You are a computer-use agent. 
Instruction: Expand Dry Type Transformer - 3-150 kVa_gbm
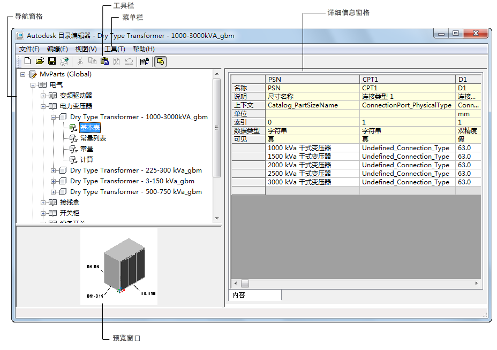[53, 182]
